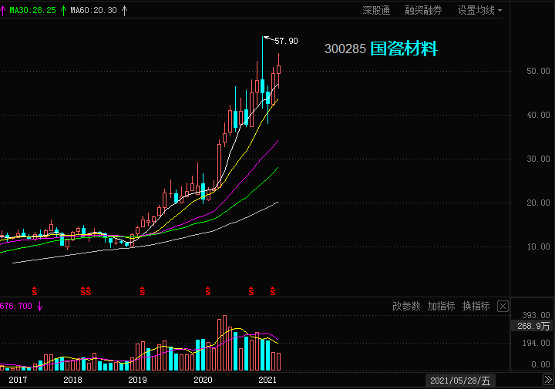Click the 加指标 button

coord(441,307)
